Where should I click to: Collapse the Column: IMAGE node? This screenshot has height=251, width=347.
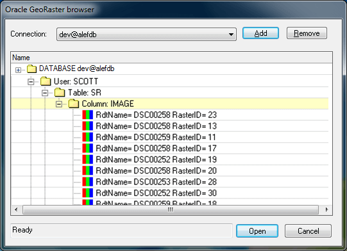tap(59, 104)
